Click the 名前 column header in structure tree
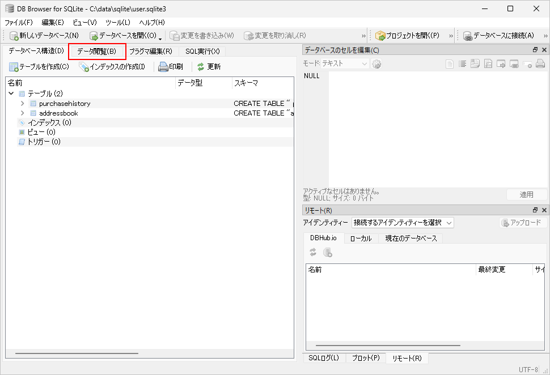The image size is (550, 375). click(91, 83)
